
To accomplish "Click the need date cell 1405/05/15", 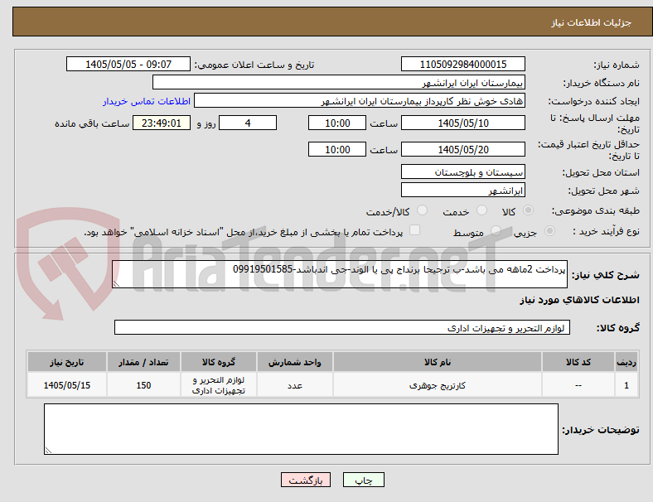I will (x=67, y=385).
